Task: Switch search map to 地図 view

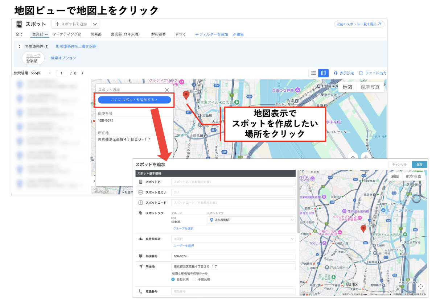Action: (347, 87)
